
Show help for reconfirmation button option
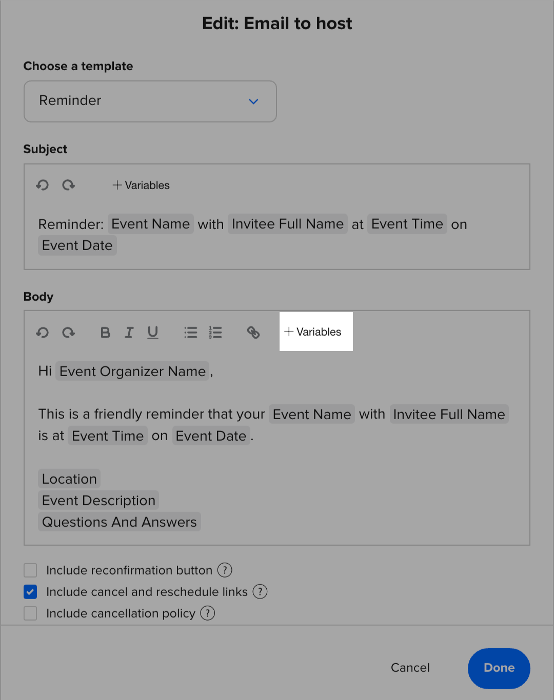pos(225,570)
